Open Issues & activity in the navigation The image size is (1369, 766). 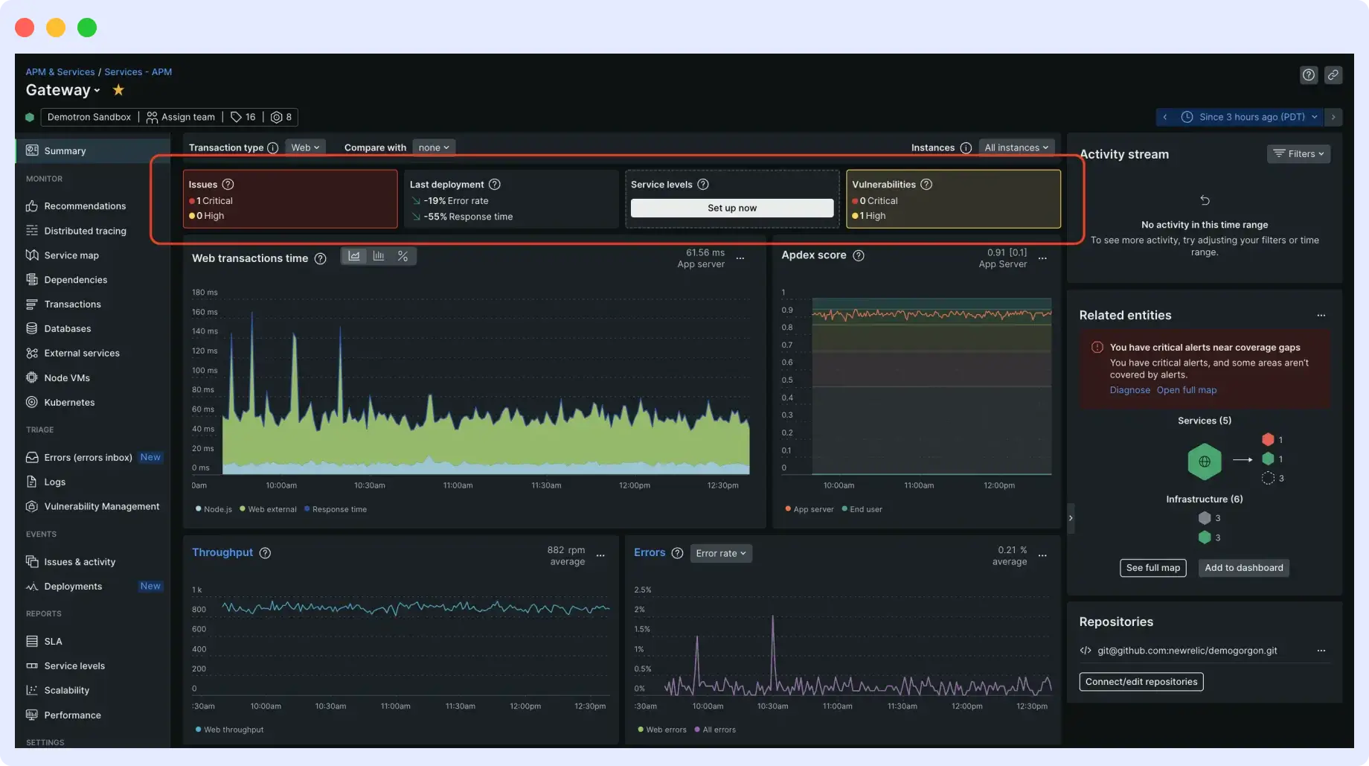pos(80,562)
